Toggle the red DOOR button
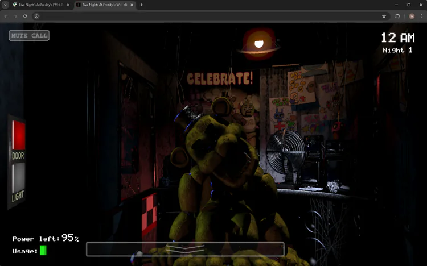The width and height of the screenshot is (427, 266). pyautogui.click(x=19, y=135)
